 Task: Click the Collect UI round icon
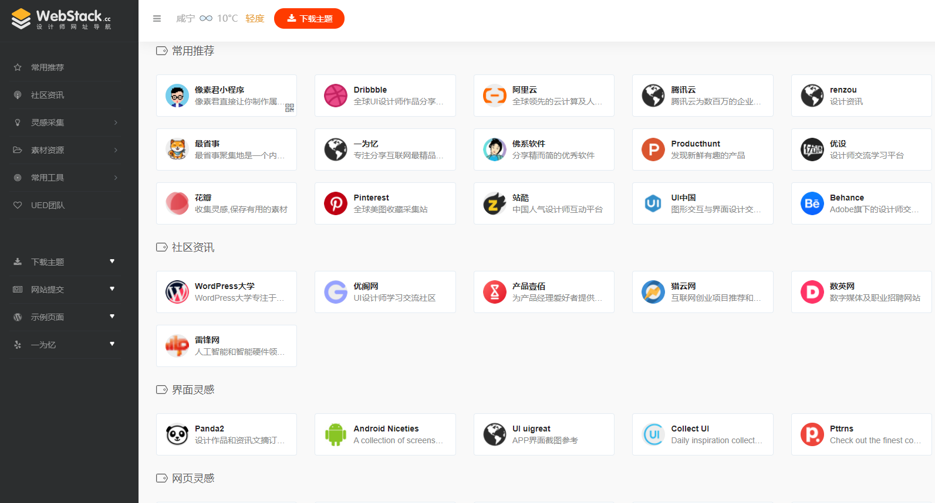[x=653, y=434]
